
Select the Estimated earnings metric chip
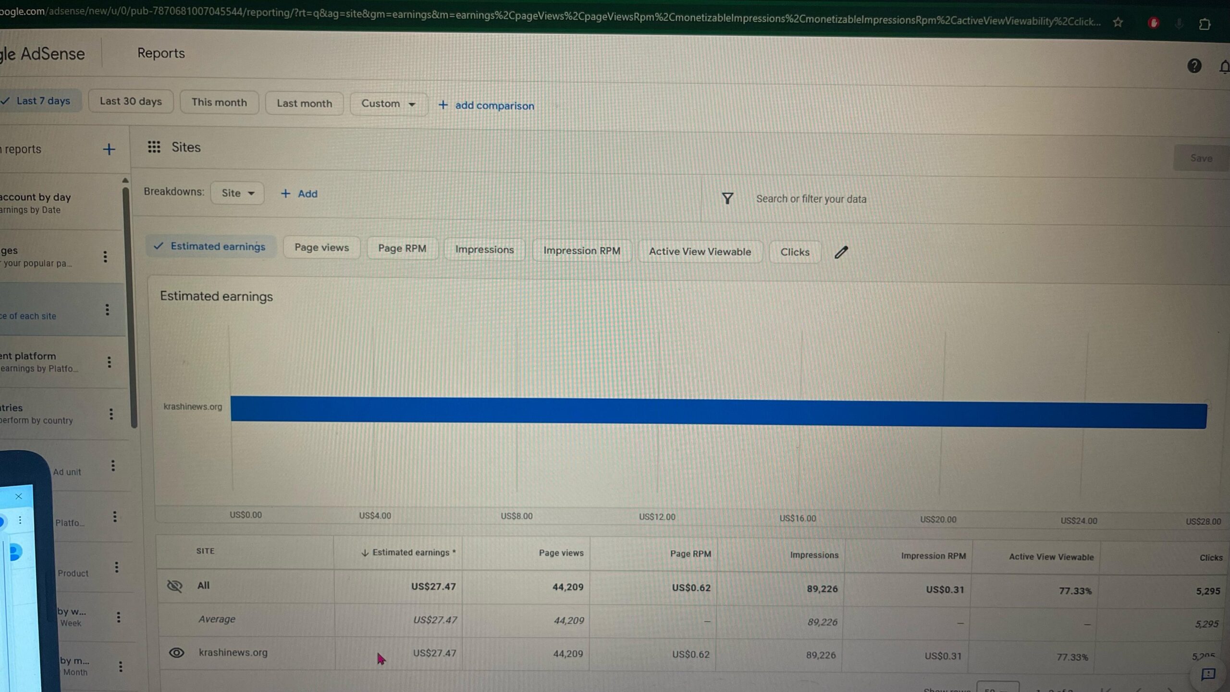[x=210, y=246]
